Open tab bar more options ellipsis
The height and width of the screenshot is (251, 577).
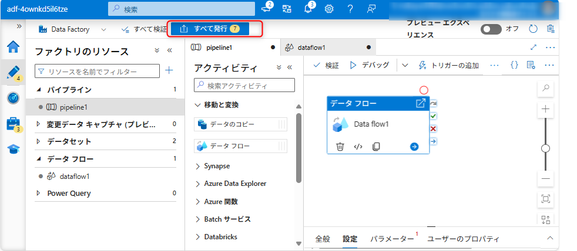pos(550,48)
